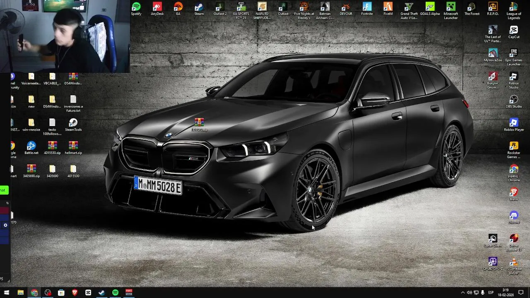This screenshot has height=298, width=530.
Task: Launch R.E.P.O. from the desktop
Action: [x=493, y=9]
